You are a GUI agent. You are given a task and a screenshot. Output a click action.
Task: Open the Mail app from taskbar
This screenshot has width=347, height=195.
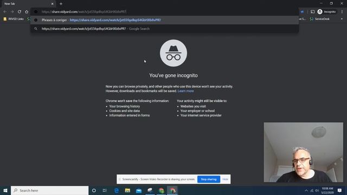point(139,191)
